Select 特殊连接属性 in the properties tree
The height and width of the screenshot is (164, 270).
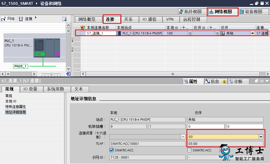point(15,107)
